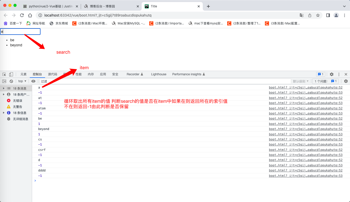The height and width of the screenshot is (202, 350).
Task: Toggle the console sidebar panel
Action: coord(4,81)
